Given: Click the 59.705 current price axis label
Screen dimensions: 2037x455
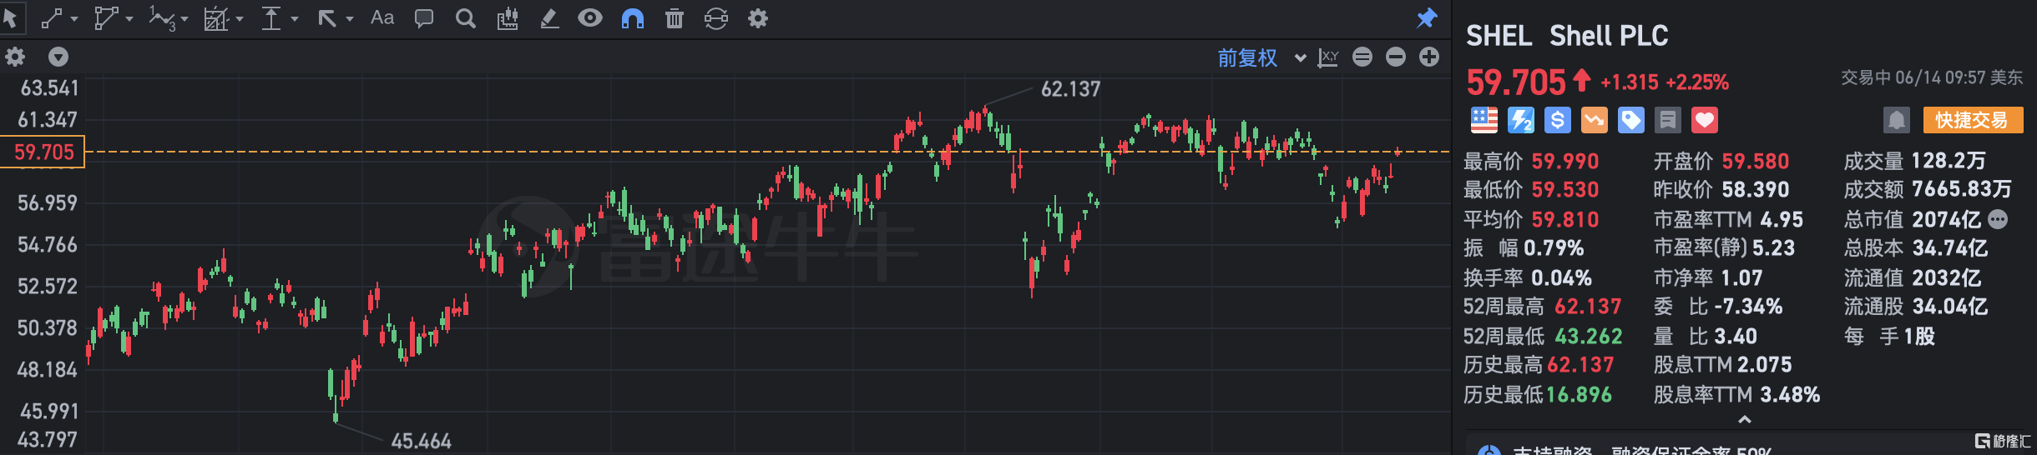Looking at the screenshot, I should (x=43, y=152).
